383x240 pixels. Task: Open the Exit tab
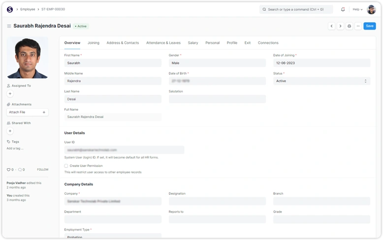tap(248, 43)
